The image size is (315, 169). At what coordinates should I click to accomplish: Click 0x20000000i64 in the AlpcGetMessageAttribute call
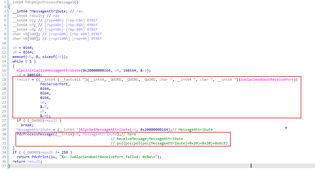(154, 130)
